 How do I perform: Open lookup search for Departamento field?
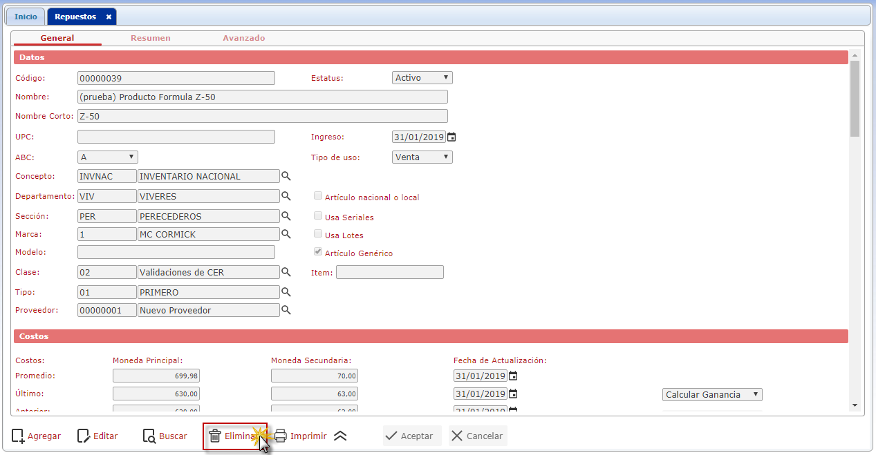286,196
